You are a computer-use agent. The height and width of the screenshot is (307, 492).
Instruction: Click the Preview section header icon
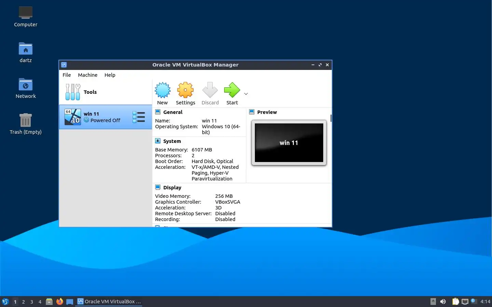pos(252,112)
